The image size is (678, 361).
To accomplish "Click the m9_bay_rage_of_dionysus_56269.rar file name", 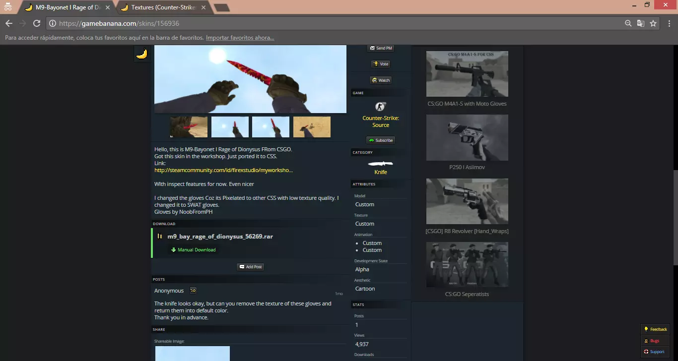I will pos(220,236).
